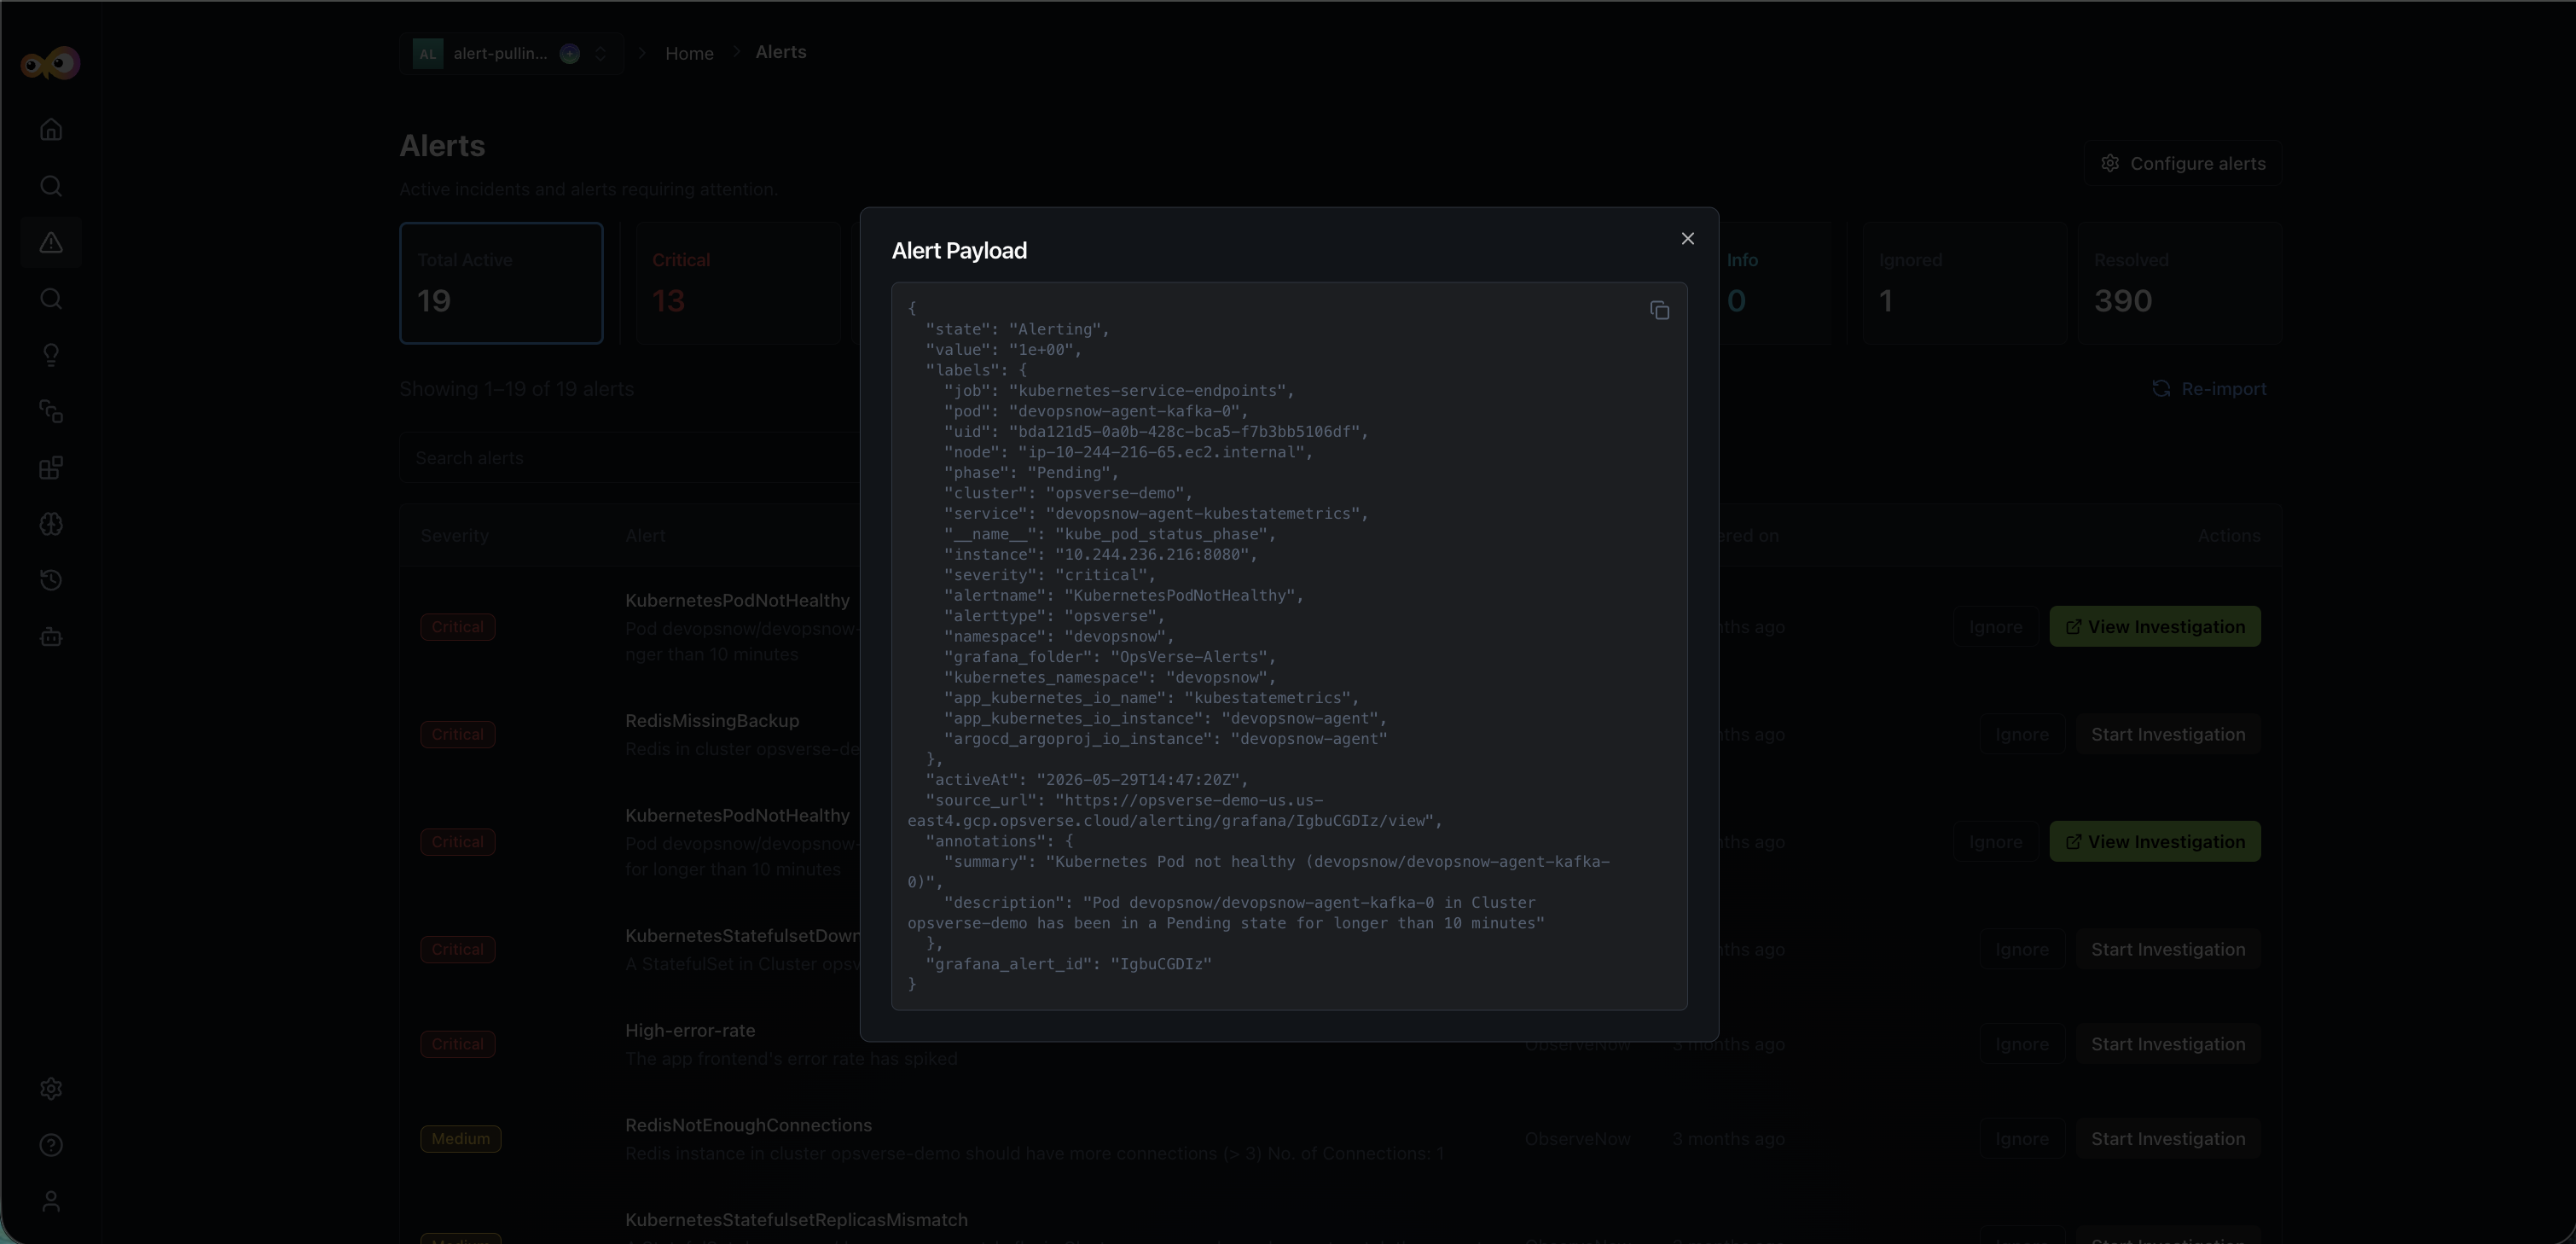Click the High-error-rate alert name
Viewport: 2576px width, 1244px height.
pos(690,1031)
